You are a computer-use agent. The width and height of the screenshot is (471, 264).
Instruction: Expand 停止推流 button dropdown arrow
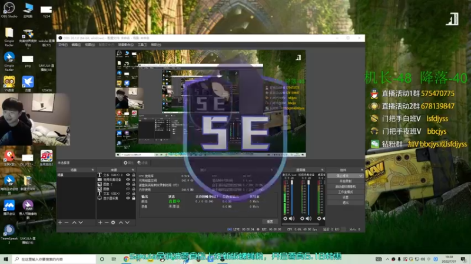tap(361, 176)
